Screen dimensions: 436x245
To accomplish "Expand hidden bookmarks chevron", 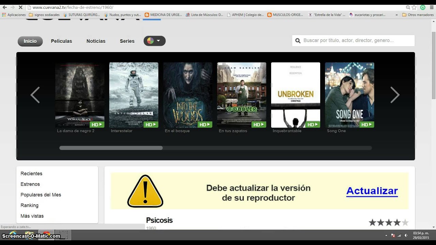I will click(x=396, y=15).
